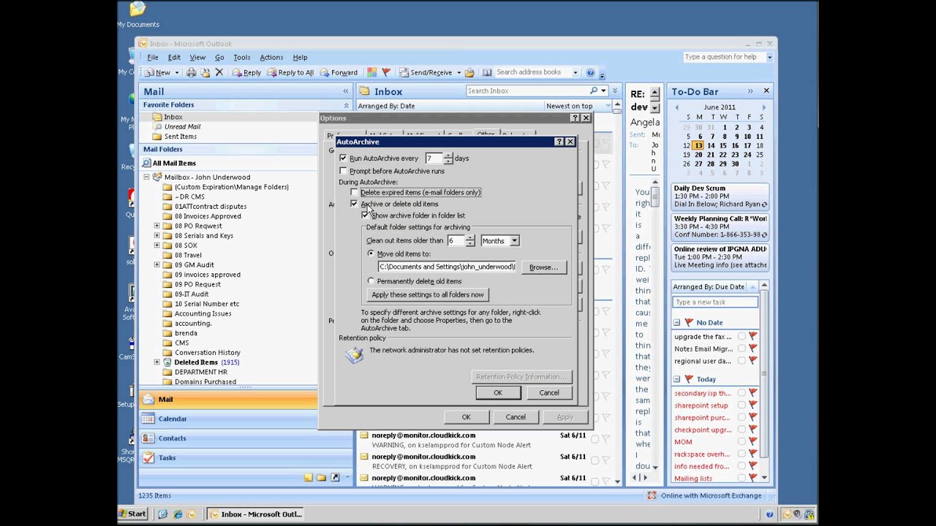This screenshot has height=526, width=936.
Task: Click the Reply to All toolbar button
Action: pyautogui.click(x=290, y=72)
